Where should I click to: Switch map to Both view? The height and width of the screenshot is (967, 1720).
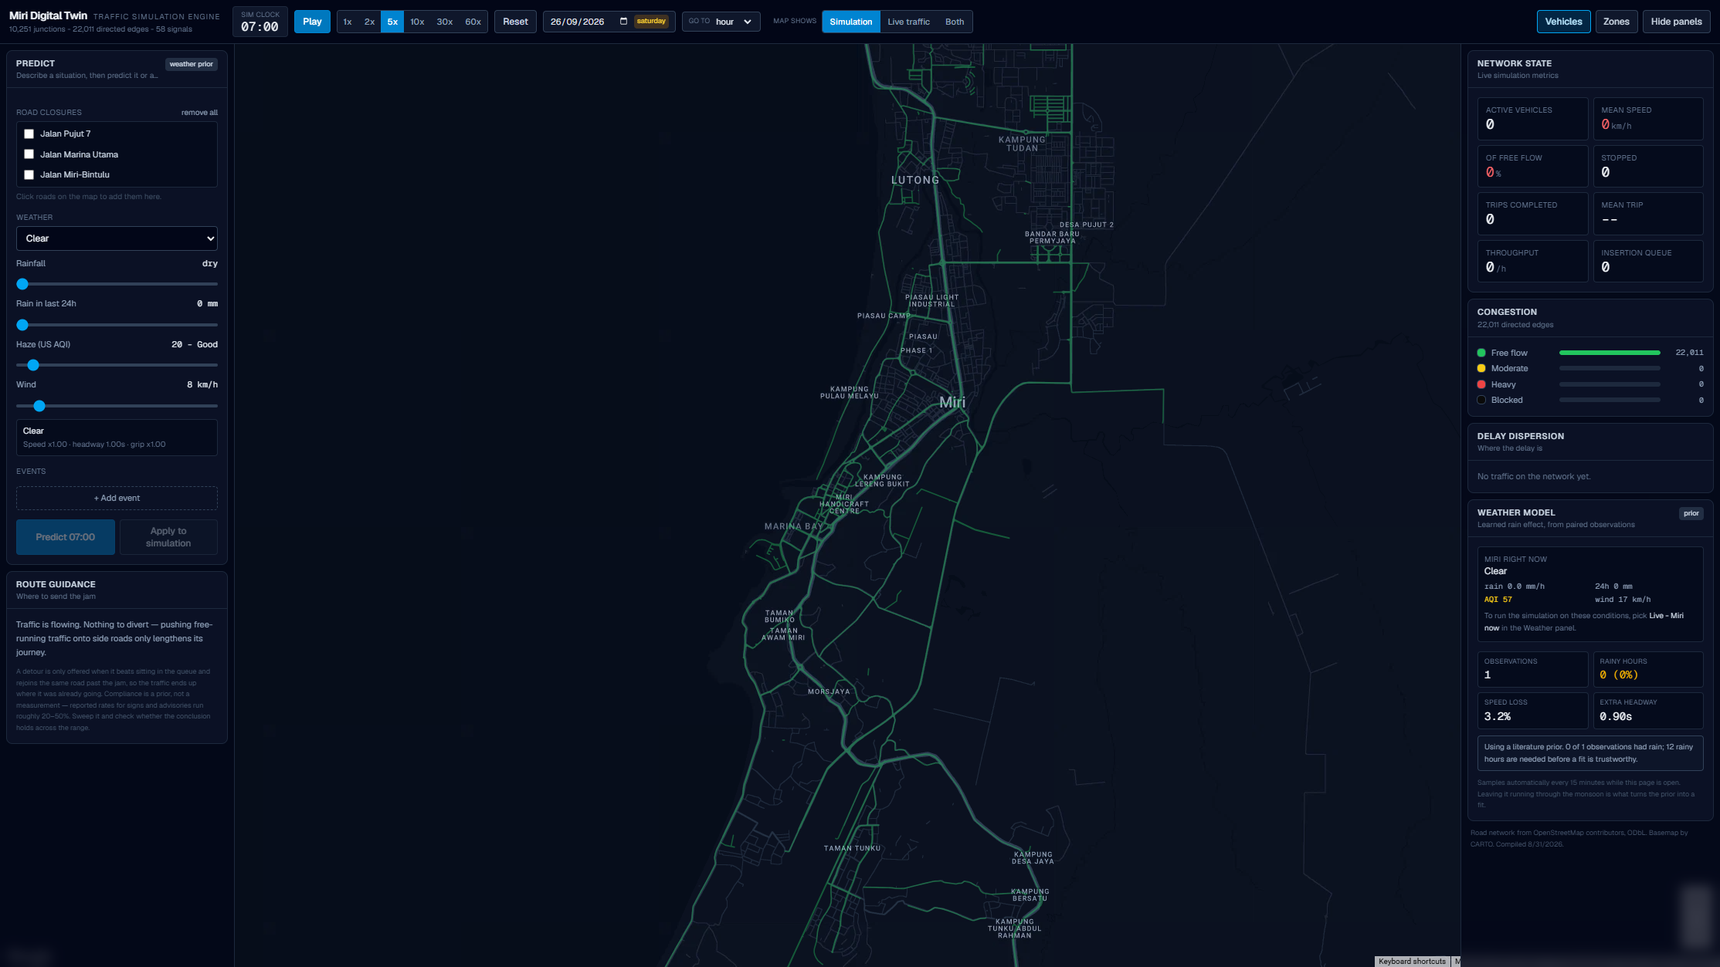click(955, 22)
